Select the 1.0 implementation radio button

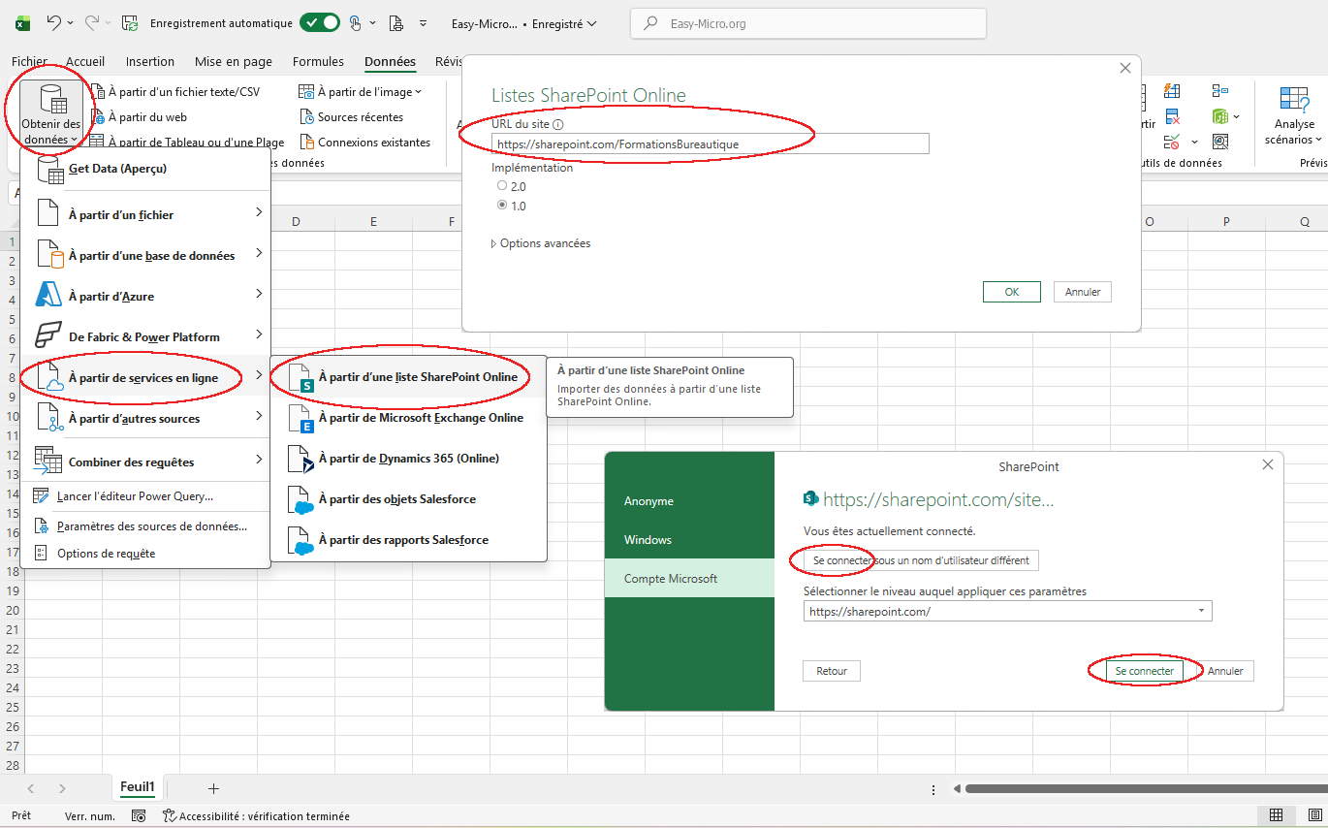pos(501,206)
